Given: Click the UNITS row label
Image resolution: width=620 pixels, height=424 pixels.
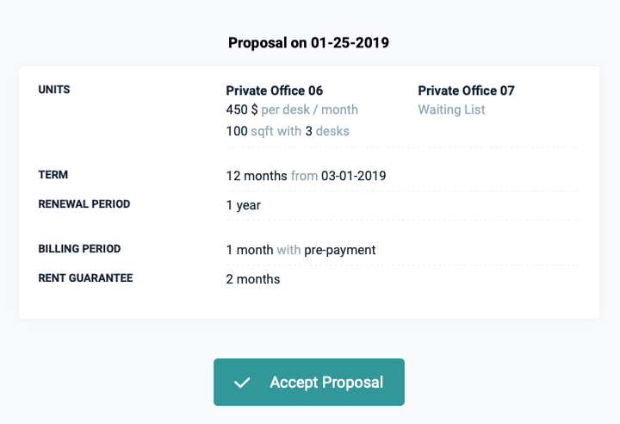Looking at the screenshot, I should point(54,90).
